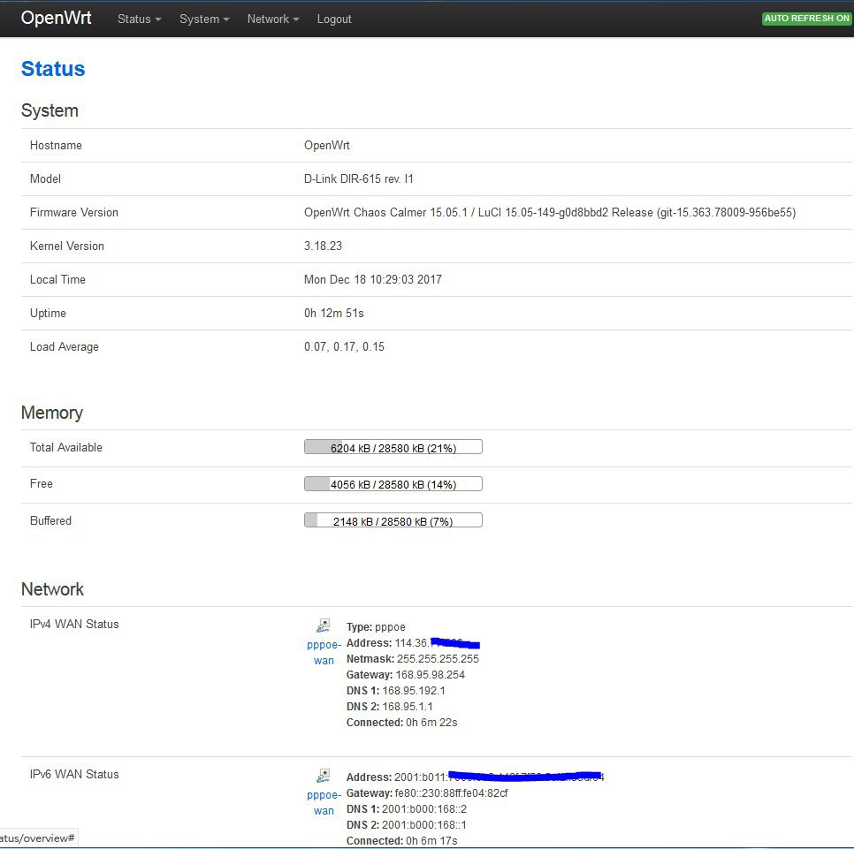The height and width of the screenshot is (849, 854).
Task: Click the blue Status page heading
Action: tap(53, 69)
